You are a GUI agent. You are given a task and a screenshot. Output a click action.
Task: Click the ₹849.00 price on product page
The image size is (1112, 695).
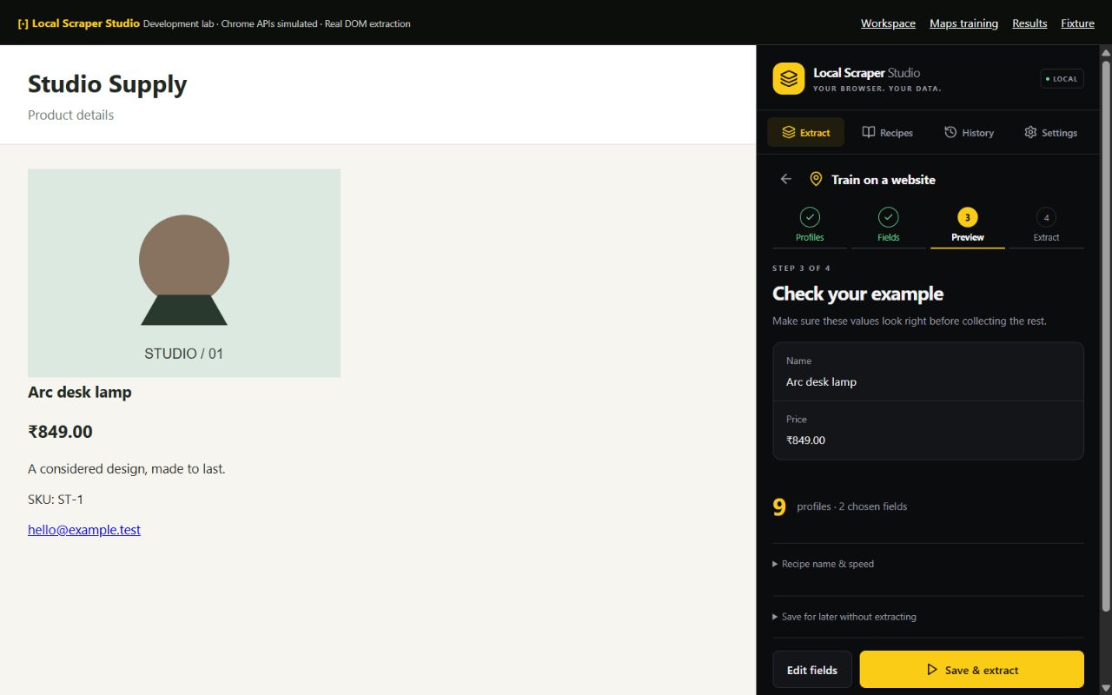pos(60,432)
